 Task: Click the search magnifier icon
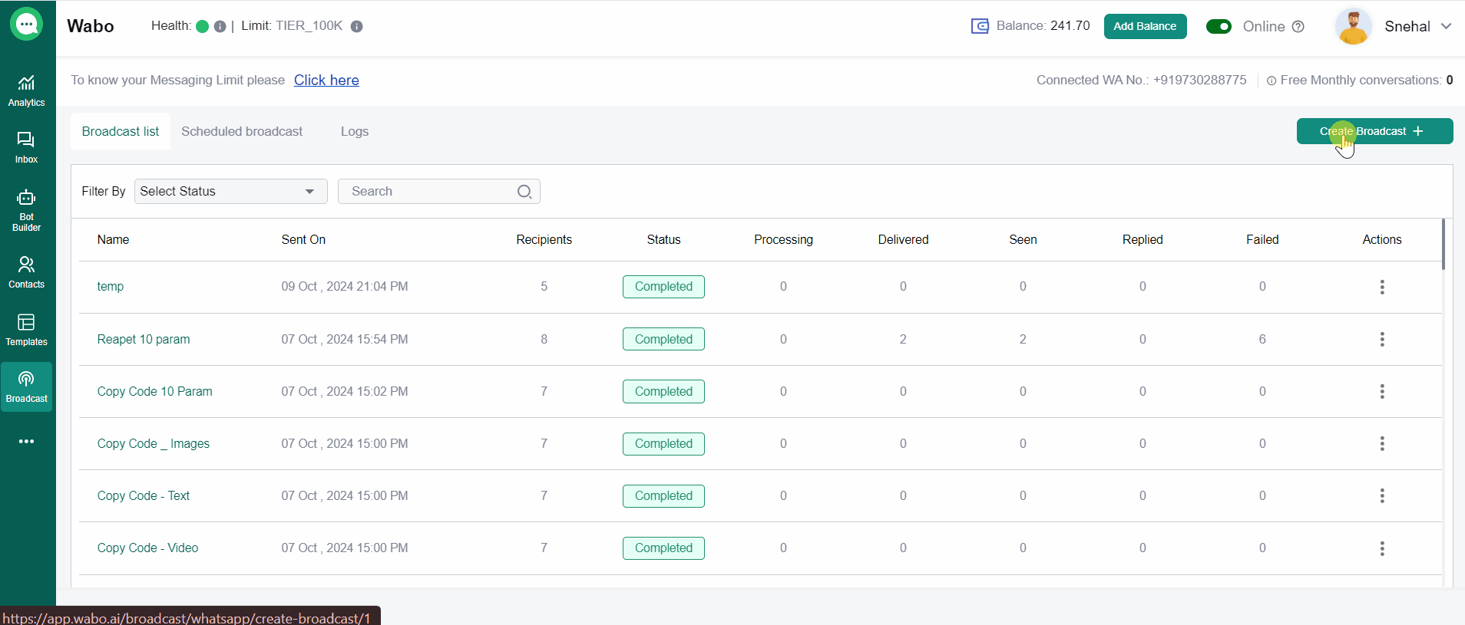coord(524,192)
